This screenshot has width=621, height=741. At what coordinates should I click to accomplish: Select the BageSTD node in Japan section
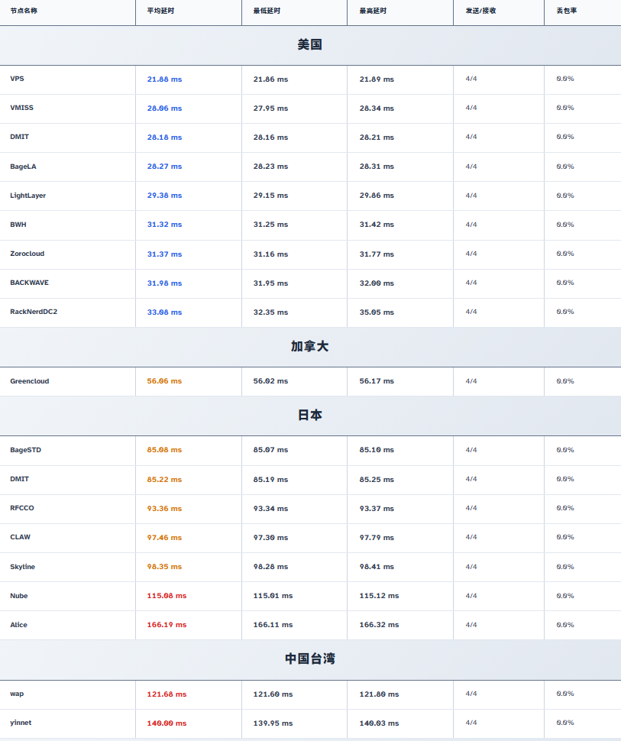coord(25,450)
